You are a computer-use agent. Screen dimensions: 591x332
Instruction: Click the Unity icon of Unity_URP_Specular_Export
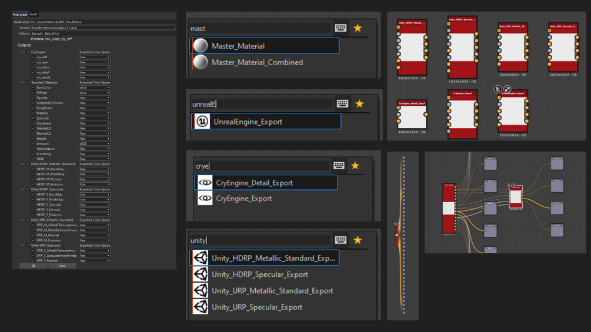tap(200, 307)
